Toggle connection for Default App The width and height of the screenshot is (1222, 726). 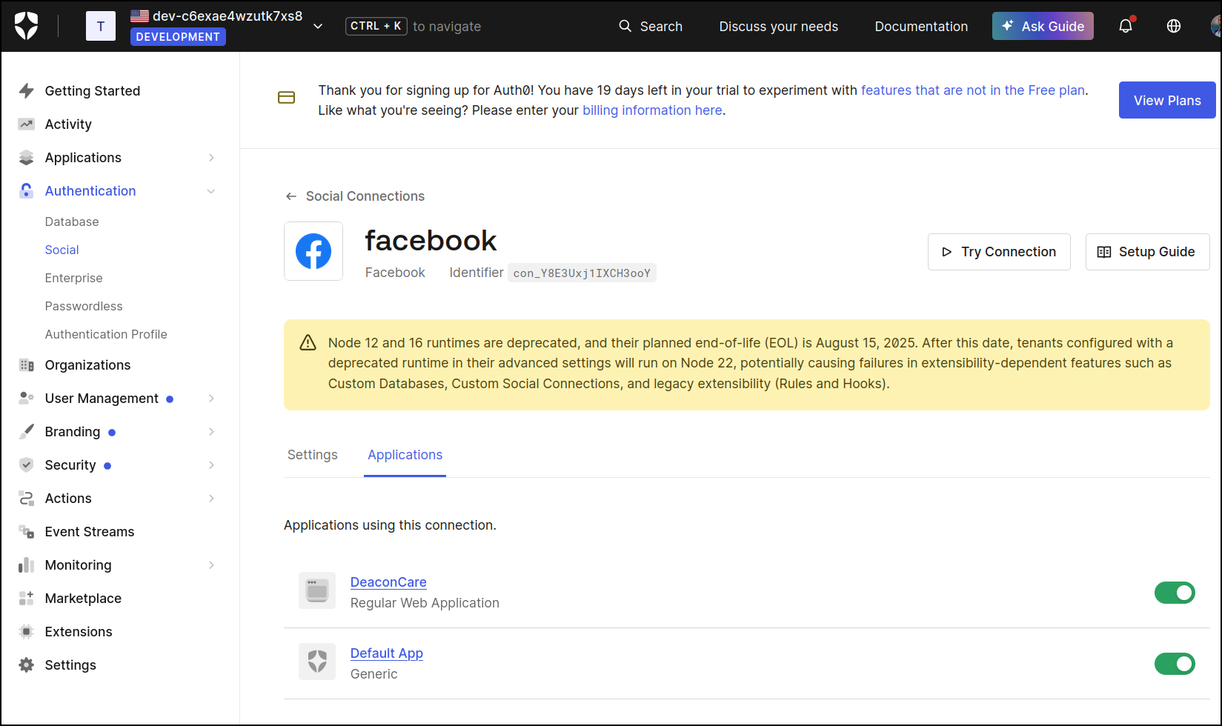pyautogui.click(x=1175, y=664)
